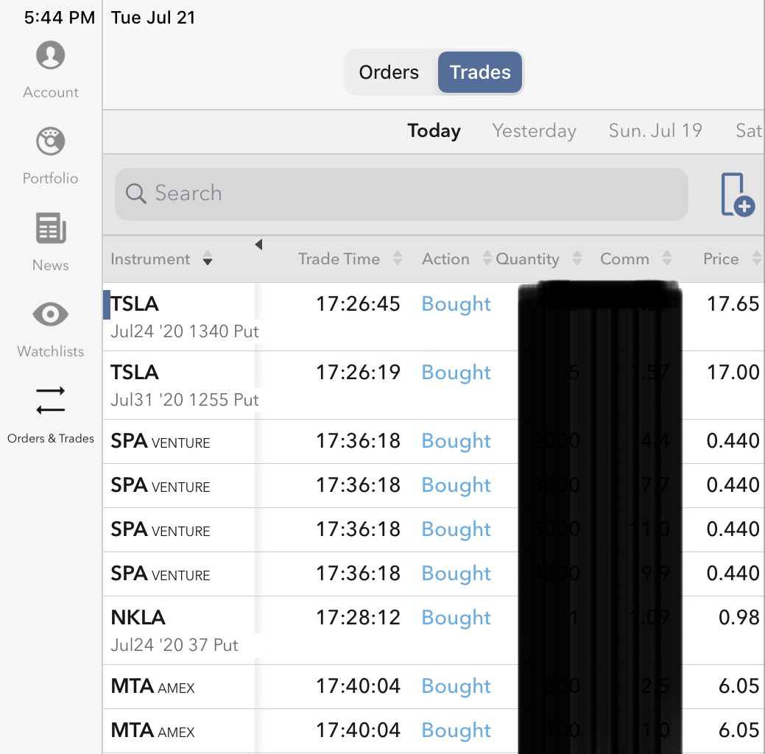
Task: Select the Trades segment
Action: (480, 72)
